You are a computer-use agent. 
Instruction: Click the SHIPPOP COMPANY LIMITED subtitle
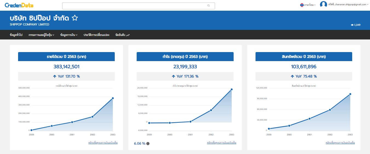coord(30,25)
